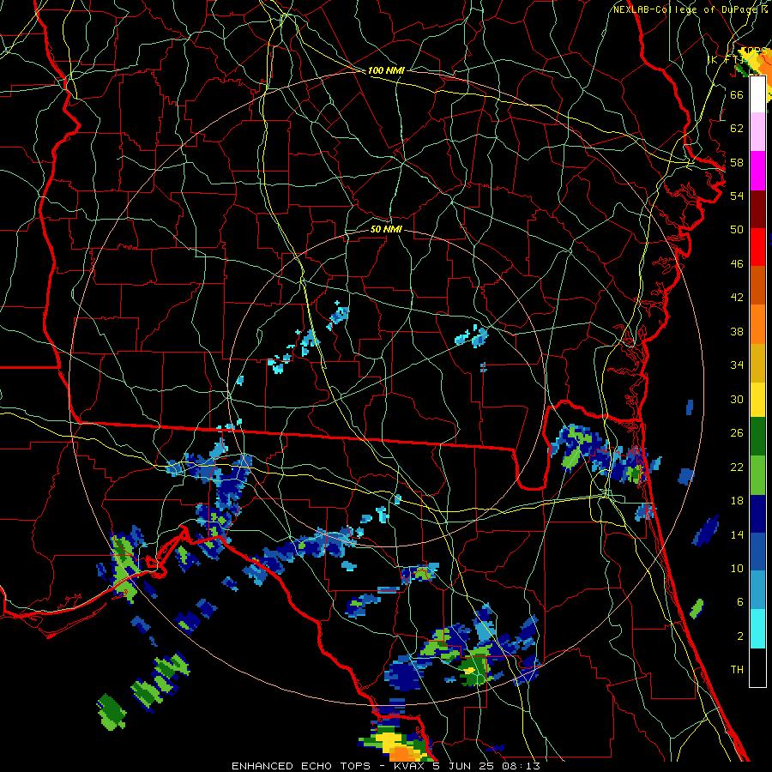Click the legend value "2"
Viewport: 772px width, 772px height.
click(x=740, y=636)
